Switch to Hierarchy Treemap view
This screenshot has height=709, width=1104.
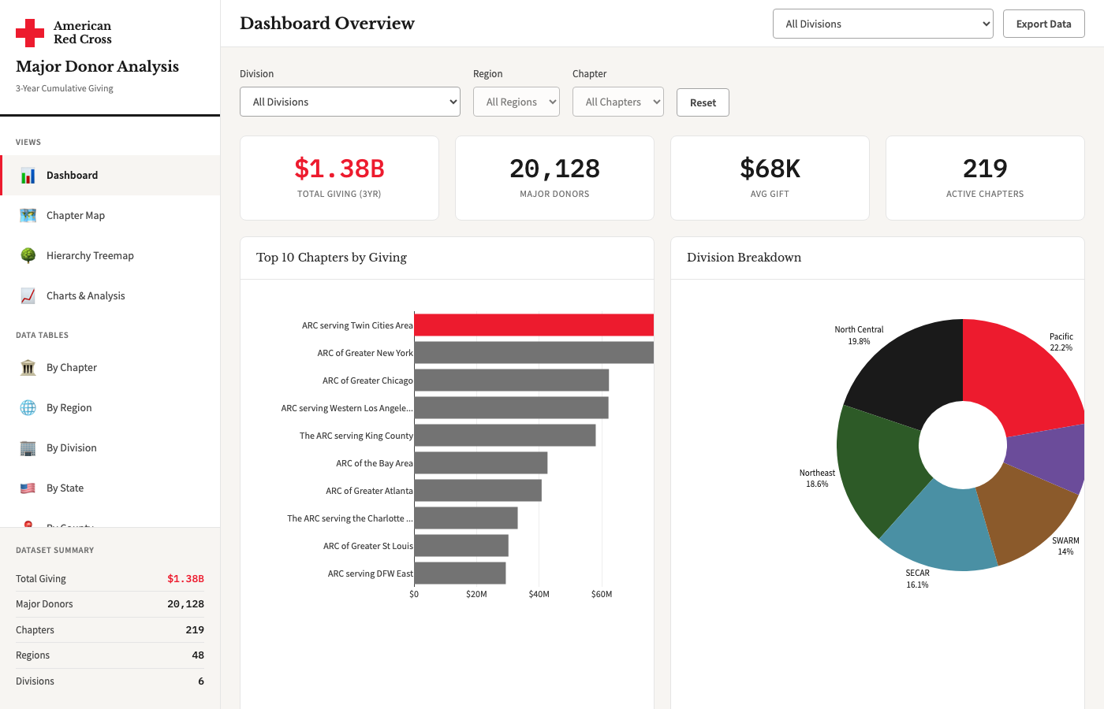click(110, 256)
